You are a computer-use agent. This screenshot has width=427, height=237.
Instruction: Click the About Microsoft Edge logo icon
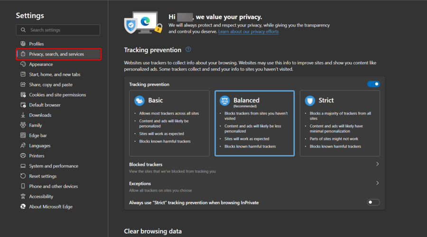coord(23,207)
